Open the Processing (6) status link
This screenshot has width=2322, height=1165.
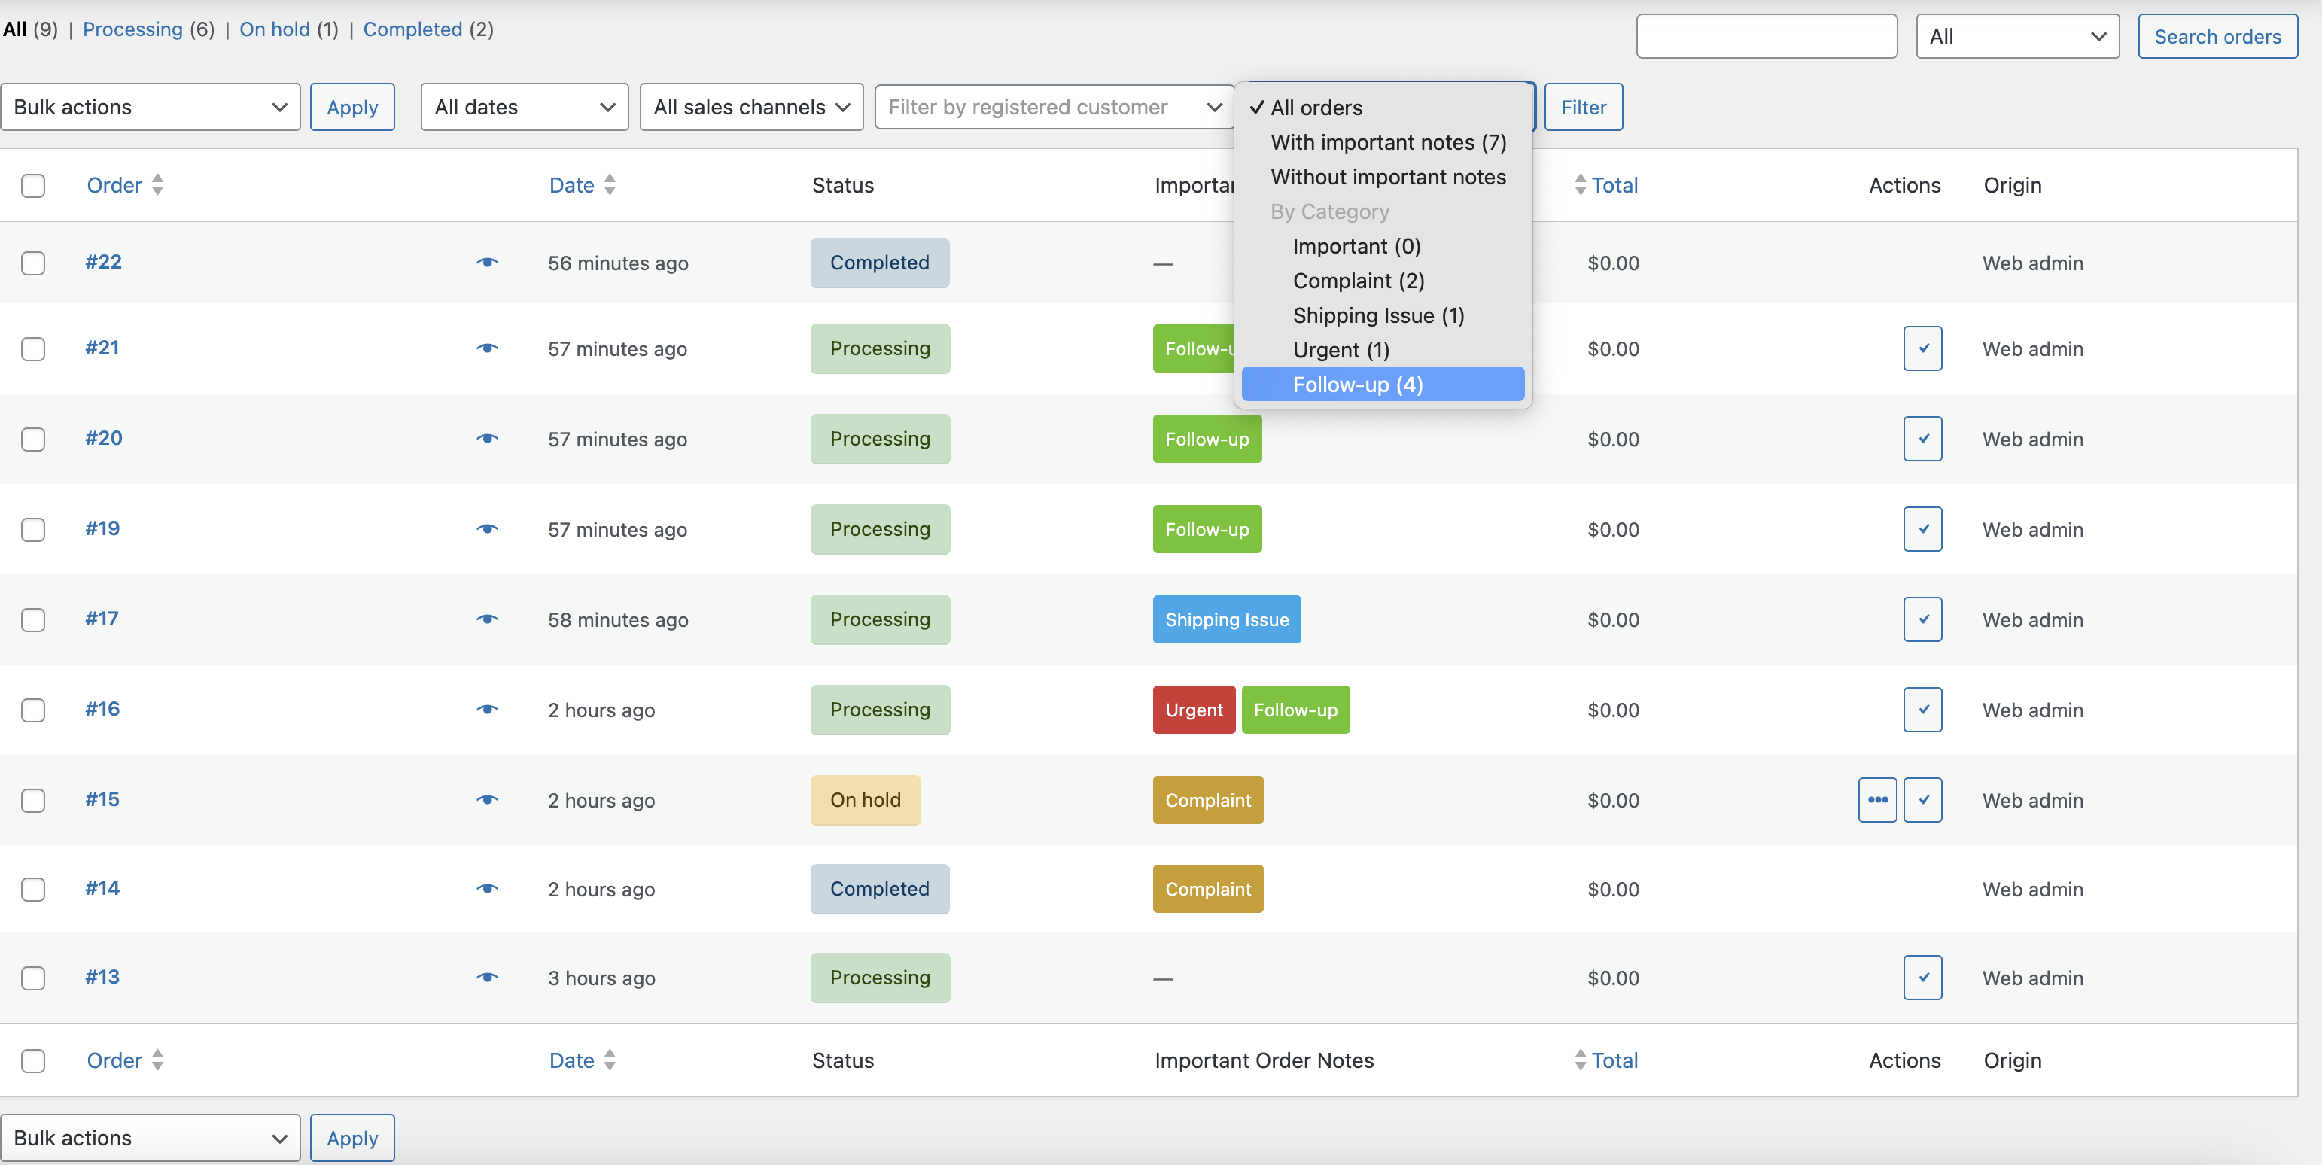(132, 29)
